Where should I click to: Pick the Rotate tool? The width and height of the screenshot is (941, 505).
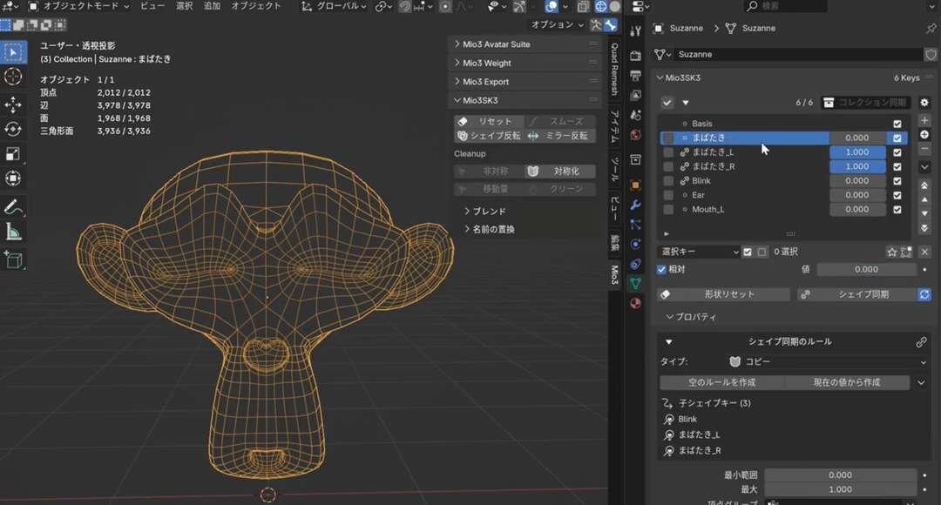point(12,130)
